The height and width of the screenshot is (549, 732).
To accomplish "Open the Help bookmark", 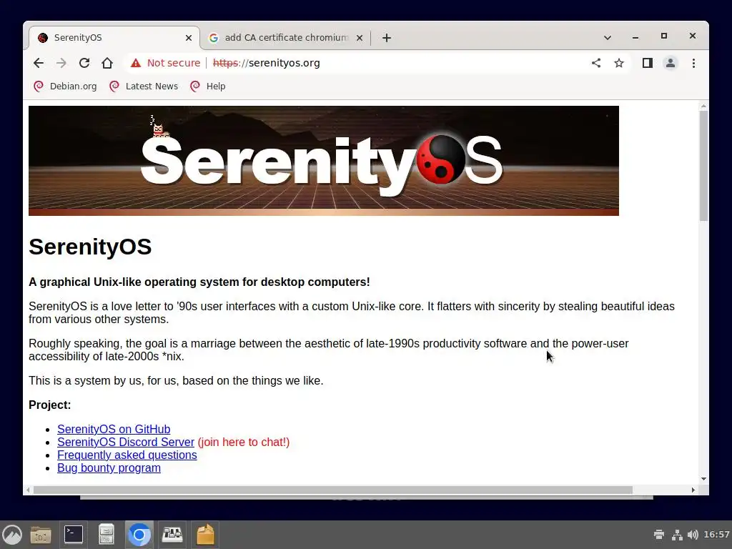I will (208, 86).
